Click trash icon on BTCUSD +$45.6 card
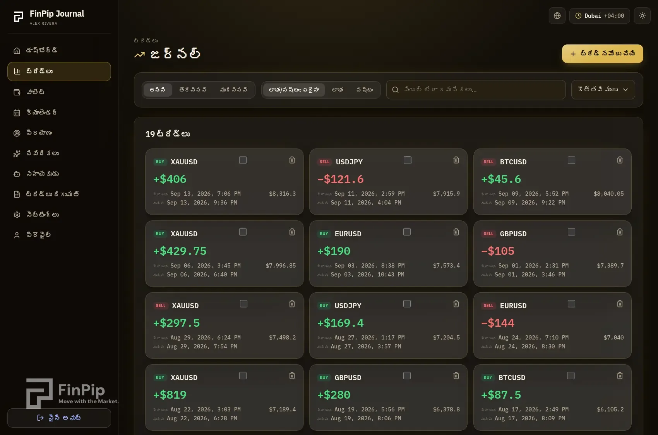658x435 pixels. [x=620, y=160]
